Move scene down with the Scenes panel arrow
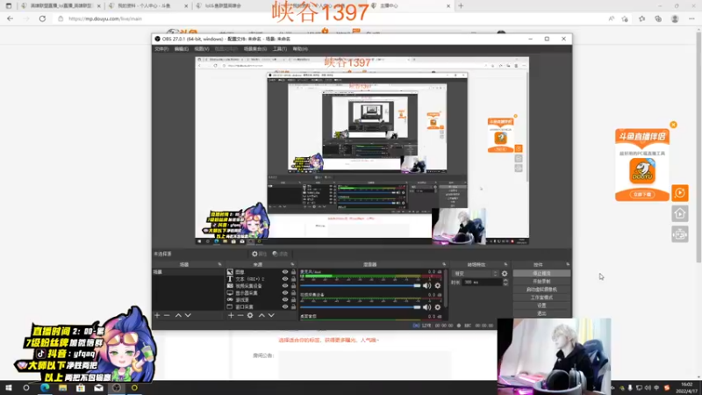 pos(188,315)
